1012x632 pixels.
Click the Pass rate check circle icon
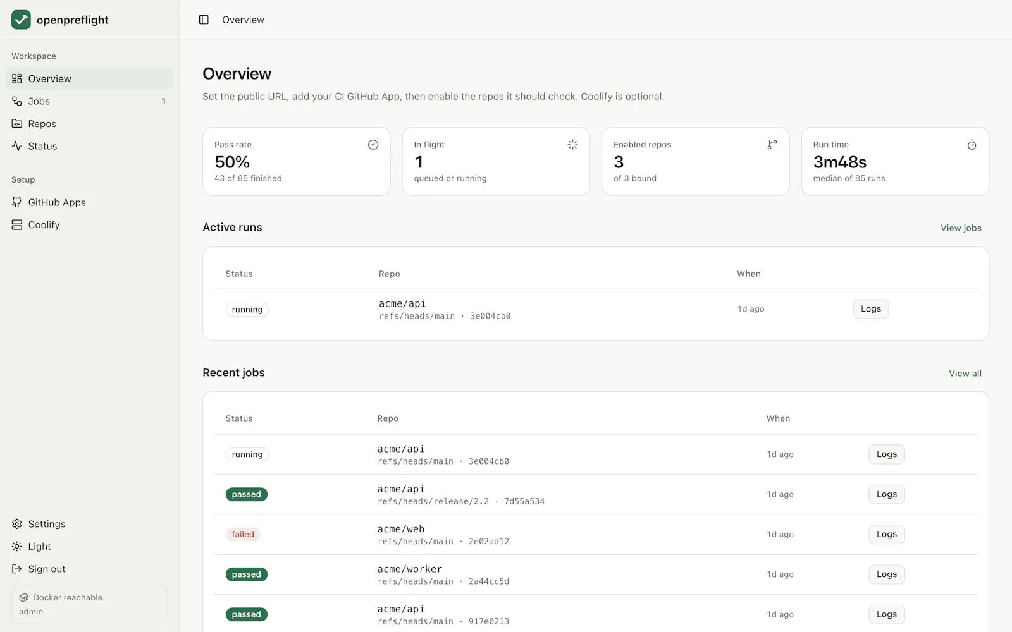point(373,145)
